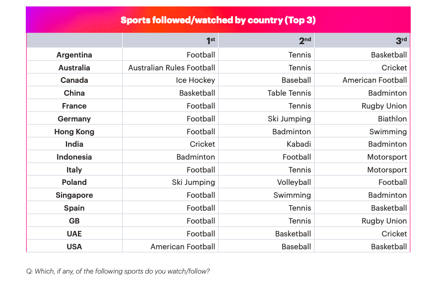Click the Indonesia row label
Viewport: 434px width, 283px height.
(74, 157)
